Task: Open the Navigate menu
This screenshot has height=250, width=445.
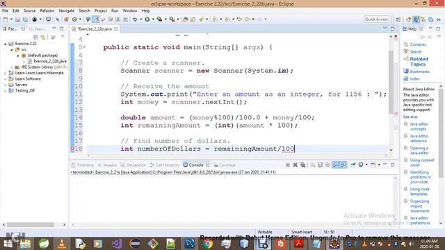Action: click(x=67, y=10)
